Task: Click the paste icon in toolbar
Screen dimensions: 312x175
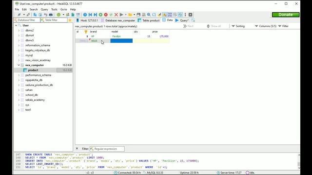Action: [x=40, y=15]
